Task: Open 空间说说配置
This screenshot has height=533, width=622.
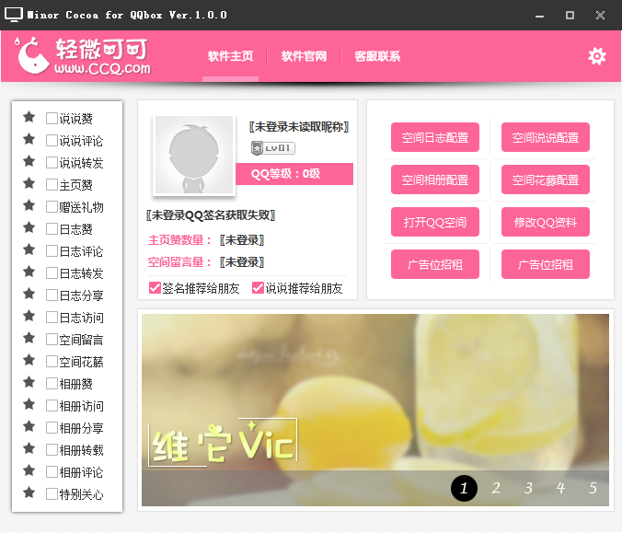Action: click(x=546, y=137)
